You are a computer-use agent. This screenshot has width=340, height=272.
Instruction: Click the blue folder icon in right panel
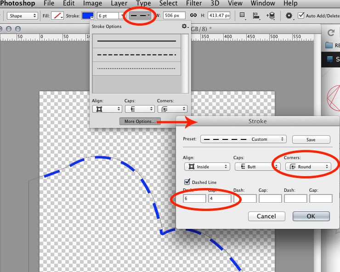click(329, 45)
